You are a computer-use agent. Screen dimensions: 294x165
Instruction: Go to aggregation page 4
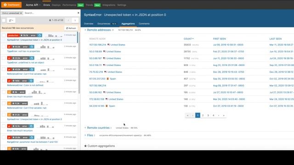213,115
